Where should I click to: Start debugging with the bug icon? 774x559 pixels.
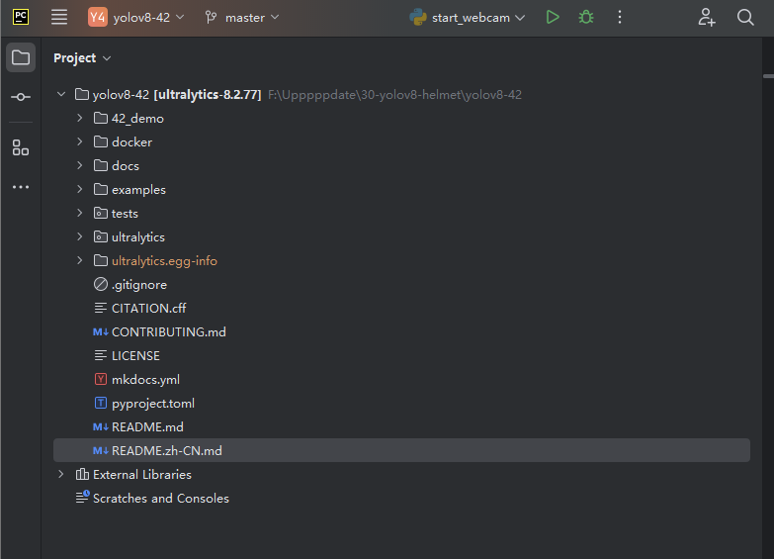586,17
